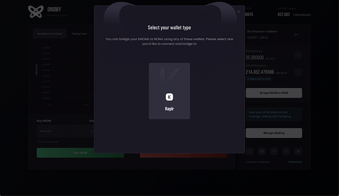Click the 214,452.476586 bNOM balance value
Screen dimensions: 339x196
coord(260,72)
